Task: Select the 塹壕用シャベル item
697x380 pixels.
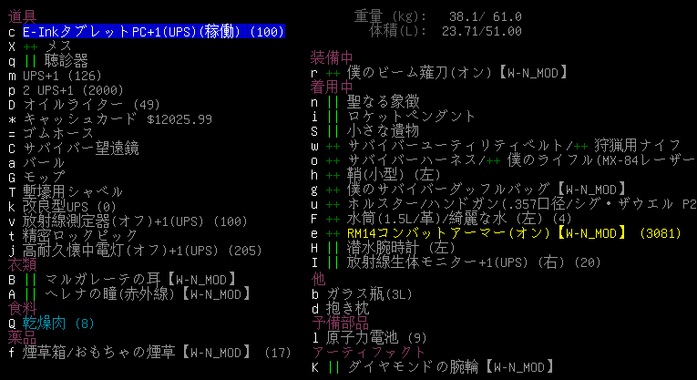Action: coord(73,192)
